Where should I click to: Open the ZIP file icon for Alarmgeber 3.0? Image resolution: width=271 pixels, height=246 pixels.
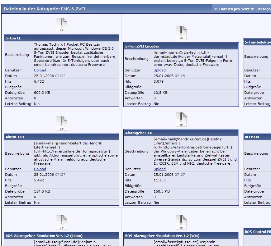click(x=181, y=120)
